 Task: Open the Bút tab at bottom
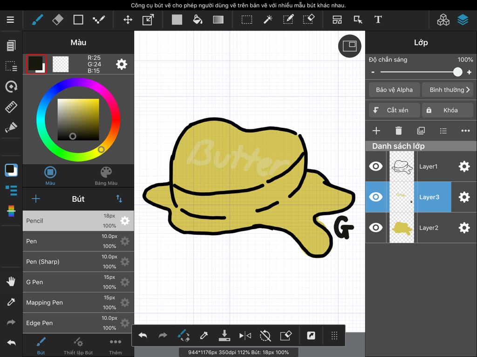point(41,346)
